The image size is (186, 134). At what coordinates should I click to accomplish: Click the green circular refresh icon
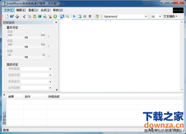click(x=55, y=16)
